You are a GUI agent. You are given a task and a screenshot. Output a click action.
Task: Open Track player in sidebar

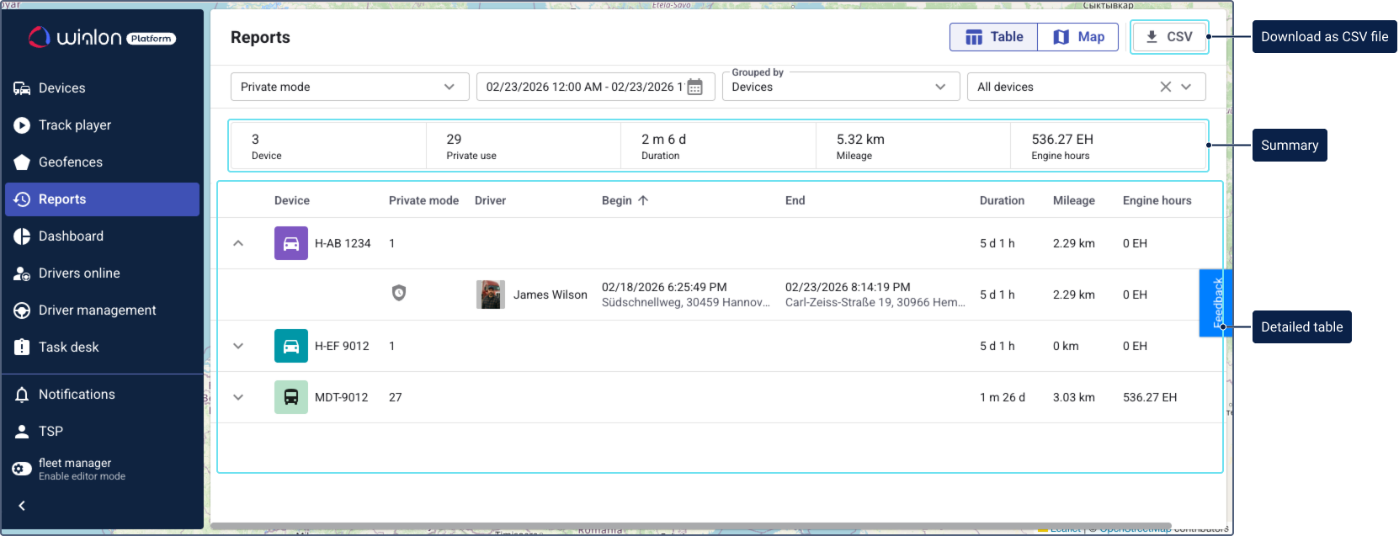75,125
